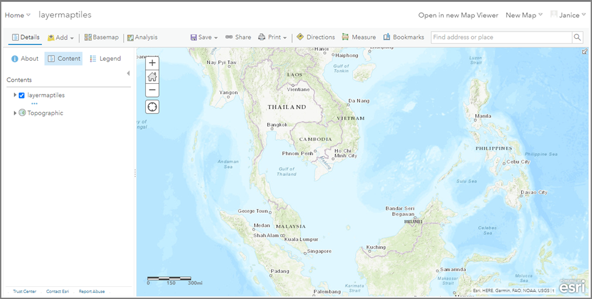The image size is (592, 299).
Task: Open the Trust Center link
Action: [x=24, y=292]
